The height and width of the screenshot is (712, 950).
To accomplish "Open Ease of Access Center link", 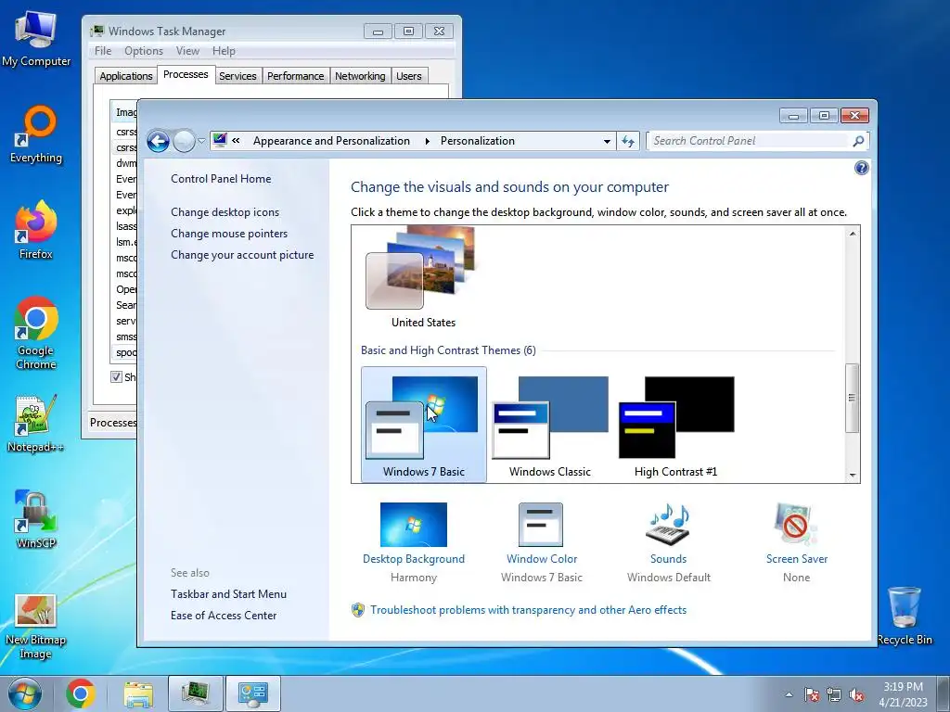I will pos(224,616).
